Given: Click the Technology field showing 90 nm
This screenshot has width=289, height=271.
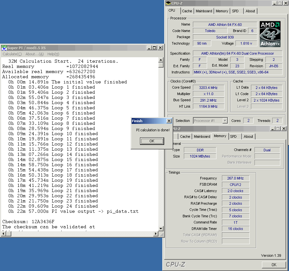Looking at the screenshot, I should [x=202, y=43].
